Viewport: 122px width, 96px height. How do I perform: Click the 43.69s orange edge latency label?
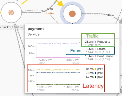pos(50,13)
